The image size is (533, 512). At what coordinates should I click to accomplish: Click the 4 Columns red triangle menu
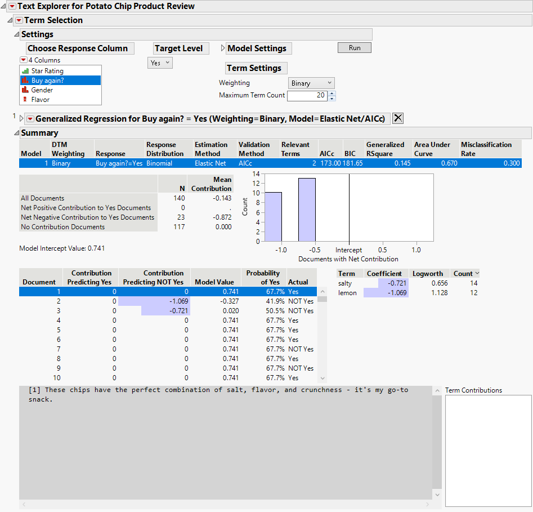tap(23, 60)
